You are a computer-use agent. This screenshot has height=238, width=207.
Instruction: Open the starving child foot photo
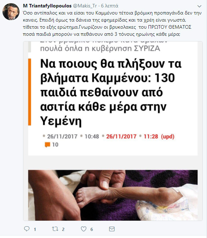[113, 195]
